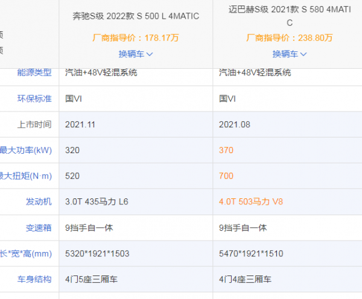Click the 迈巴赫S级 2021款 S 580 4MATIC title
The image size is (362, 299).
[290, 16]
